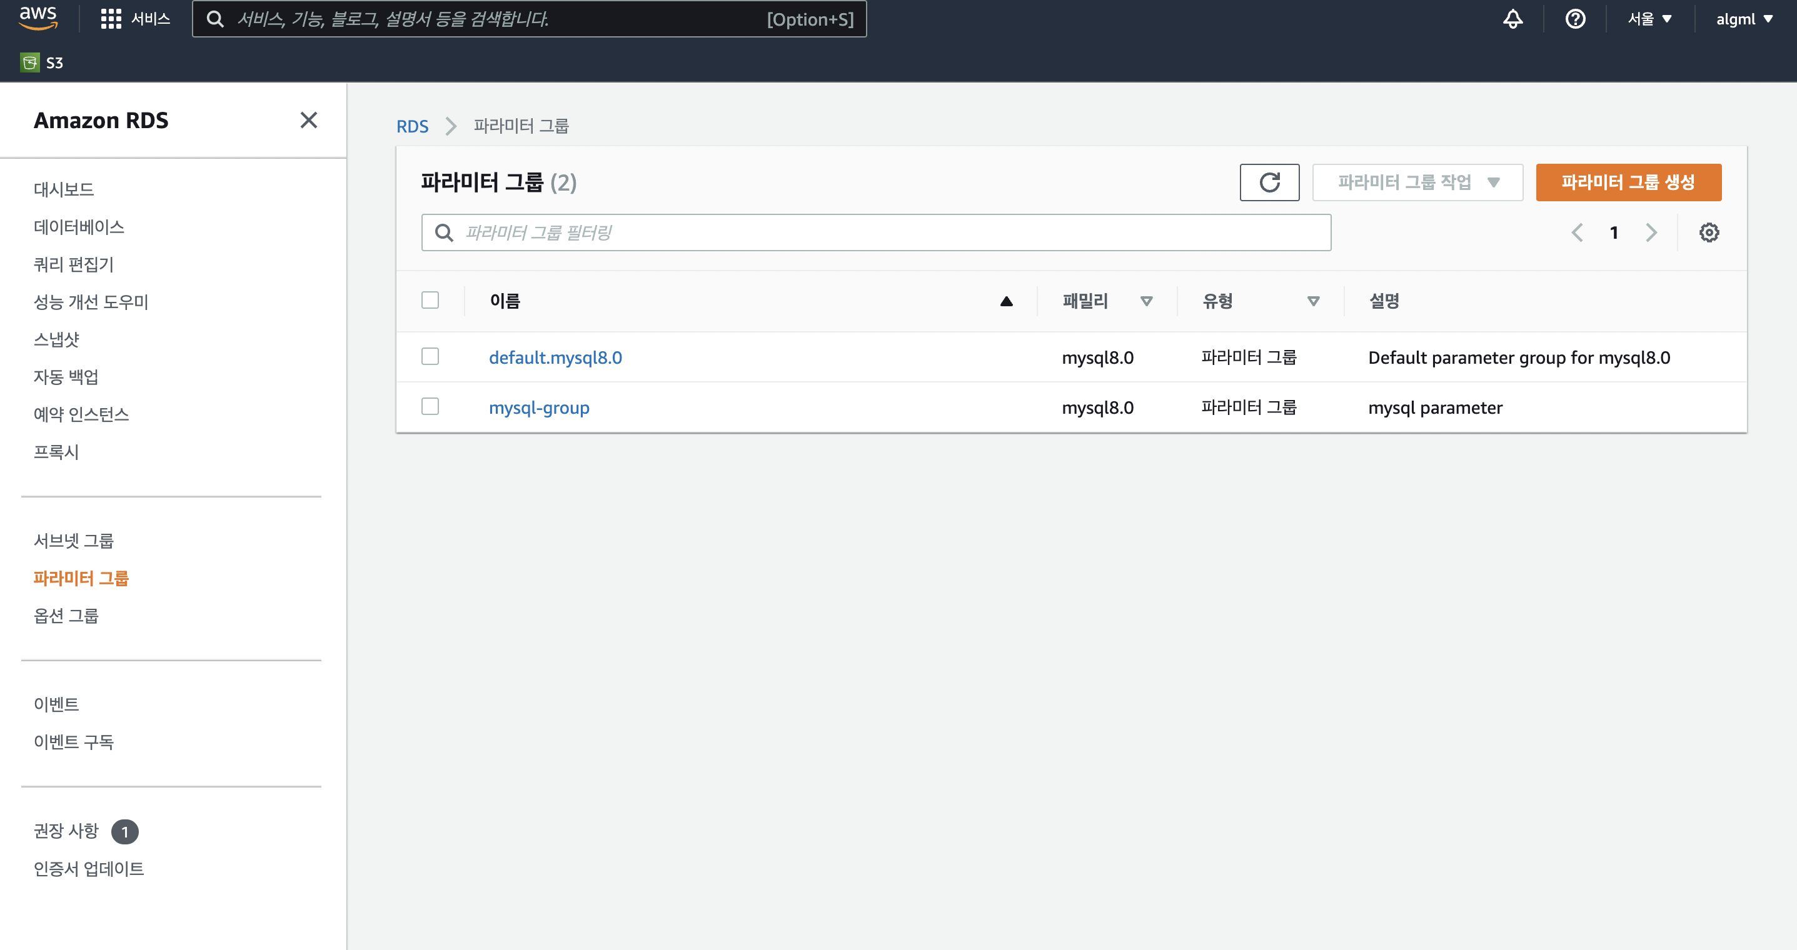The width and height of the screenshot is (1797, 950).
Task: Check the default.mysql8.0 row checkbox
Action: point(430,356)
